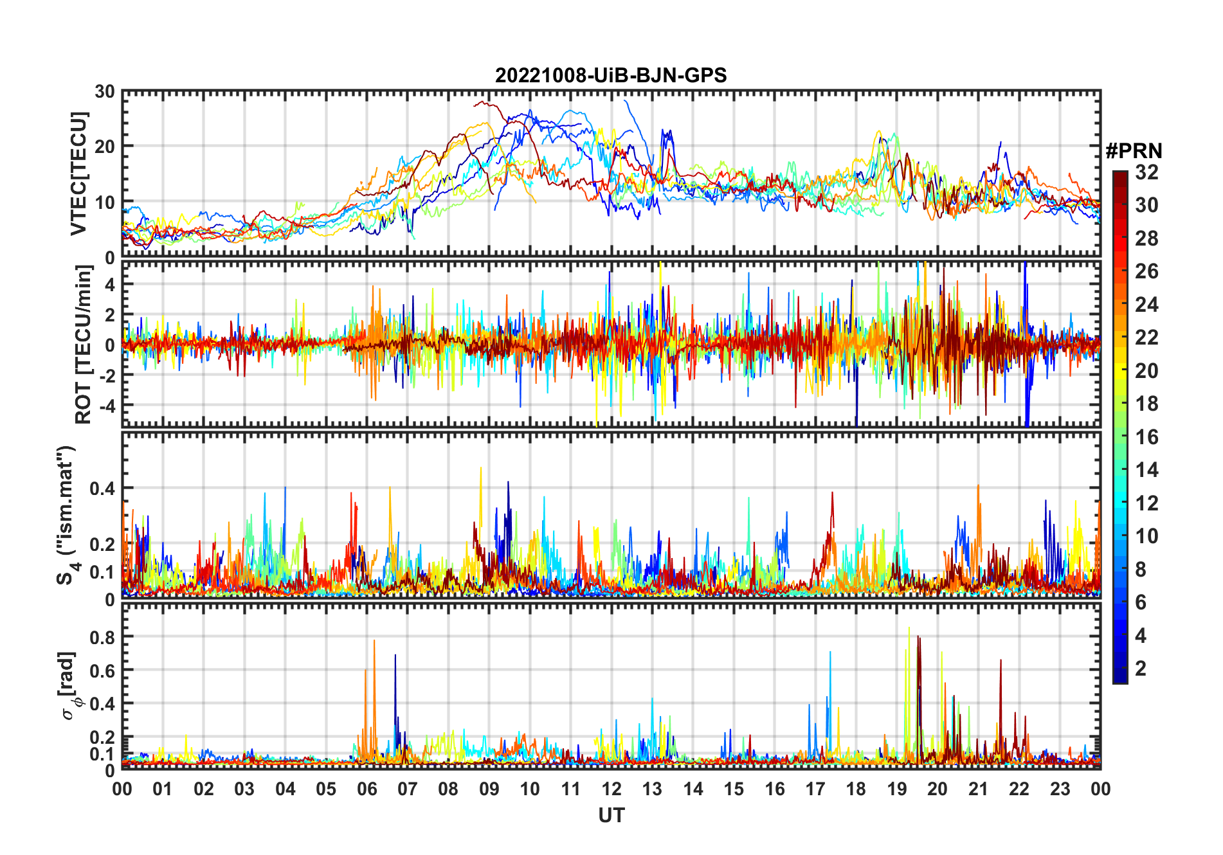Click colorbar tick label 12
This screenshot has height=855, width=1223.
[1146, 503]
